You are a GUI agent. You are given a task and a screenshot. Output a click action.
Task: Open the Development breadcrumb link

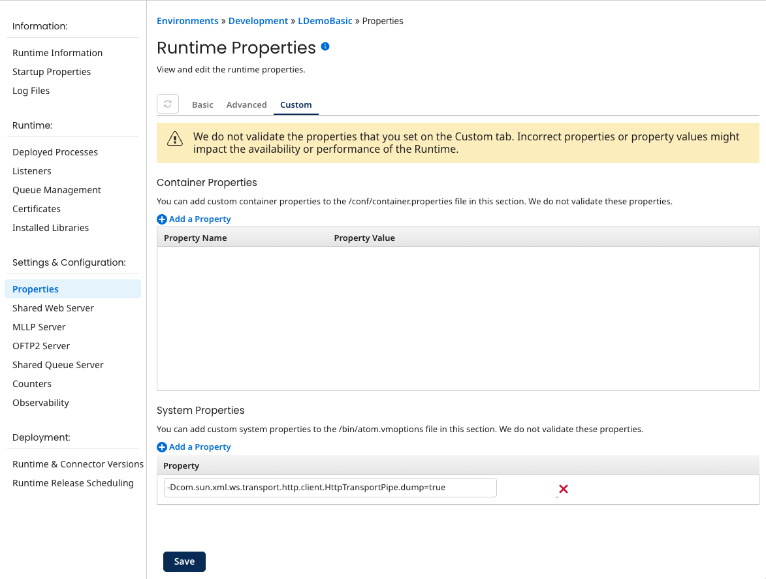coord(258,21)
